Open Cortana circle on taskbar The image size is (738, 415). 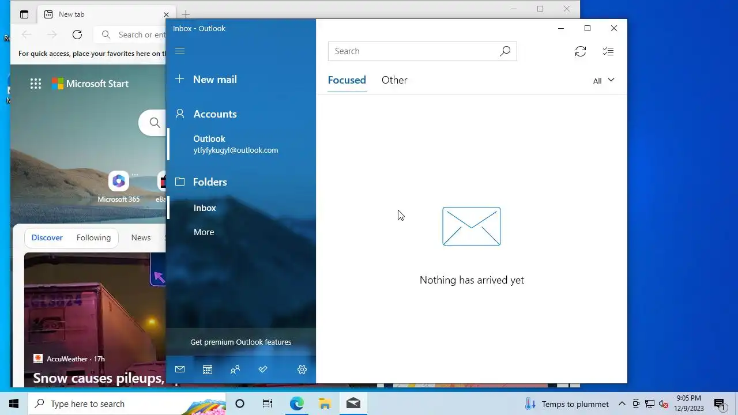click(240, 403)
